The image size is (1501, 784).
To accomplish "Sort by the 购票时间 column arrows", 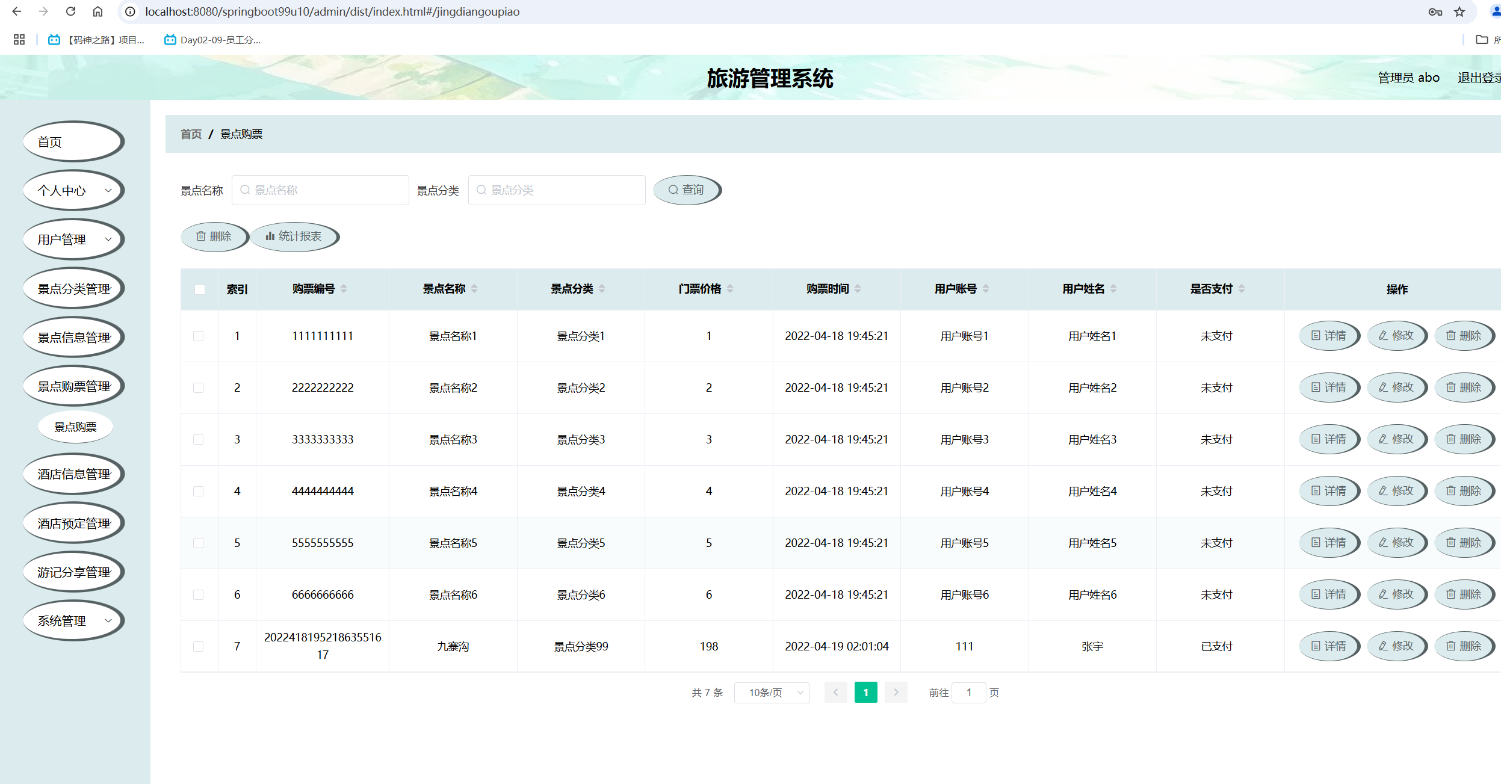I will tap(858, 289).
